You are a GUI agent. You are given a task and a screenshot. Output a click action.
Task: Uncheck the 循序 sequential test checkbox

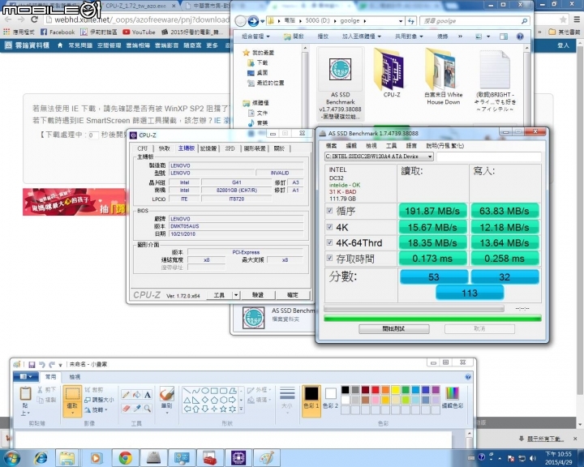(x=329, y=211)
